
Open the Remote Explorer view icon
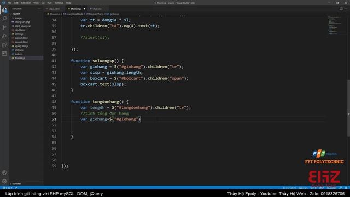4,54
